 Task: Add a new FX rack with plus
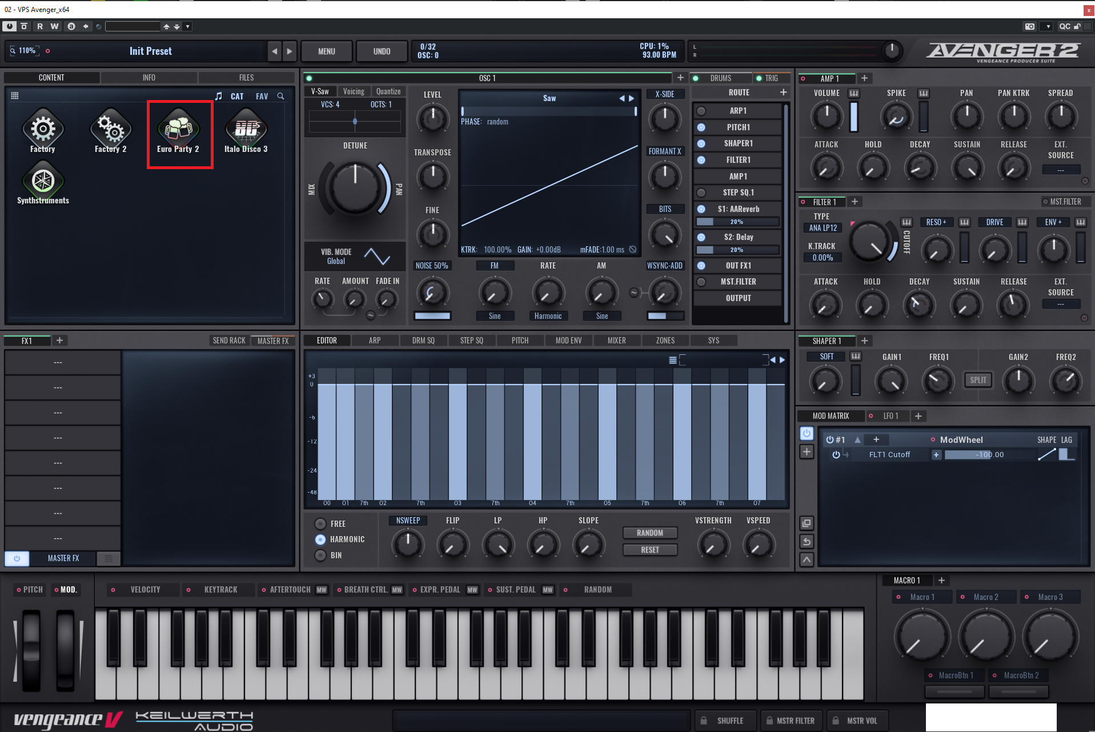coord(59,341)
